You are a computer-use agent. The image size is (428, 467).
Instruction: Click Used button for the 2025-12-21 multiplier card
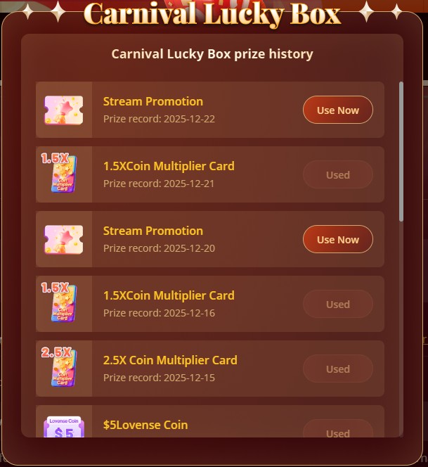[338, 174]
